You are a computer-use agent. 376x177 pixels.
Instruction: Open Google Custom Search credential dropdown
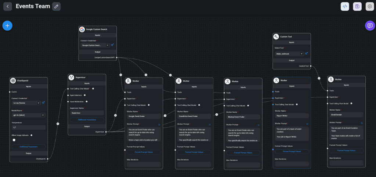coord(95,45)
